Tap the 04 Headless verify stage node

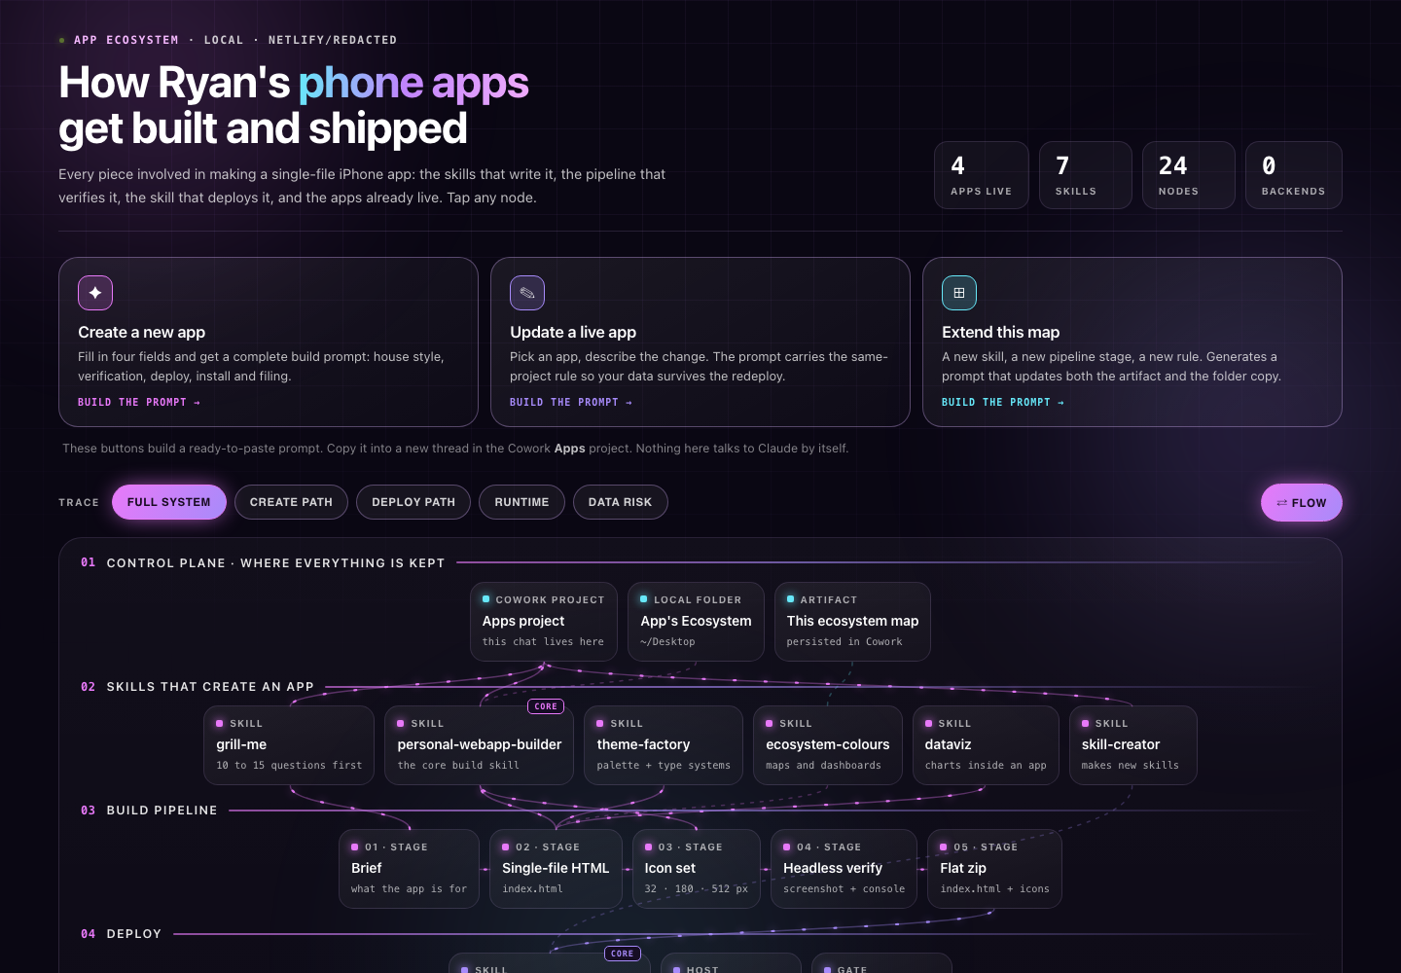pyautogui.click(x=844, y=869)
